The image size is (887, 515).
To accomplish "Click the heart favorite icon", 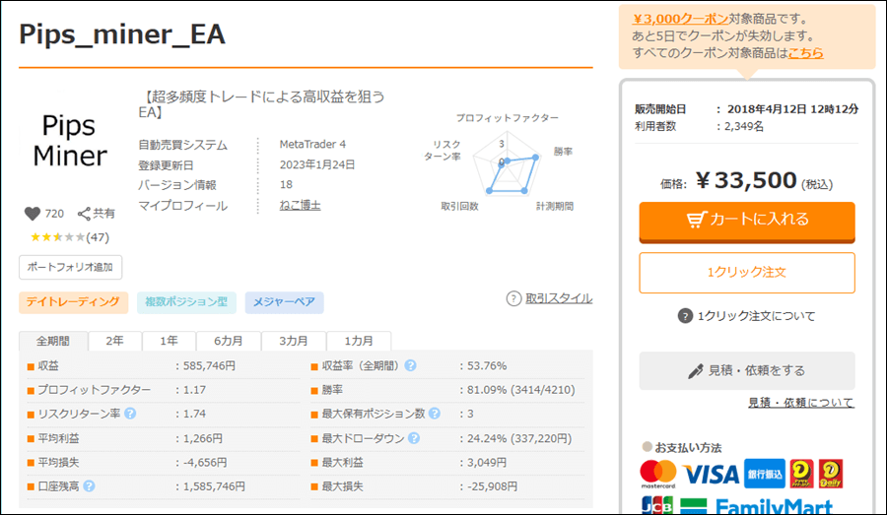I will click(x=32, y=214).
